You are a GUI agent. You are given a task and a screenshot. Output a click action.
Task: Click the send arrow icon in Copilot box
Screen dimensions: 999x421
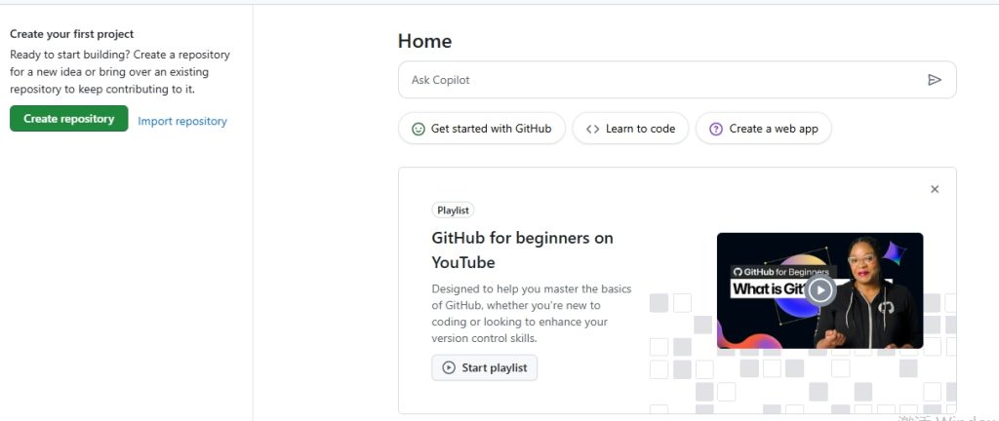point(934,80)
